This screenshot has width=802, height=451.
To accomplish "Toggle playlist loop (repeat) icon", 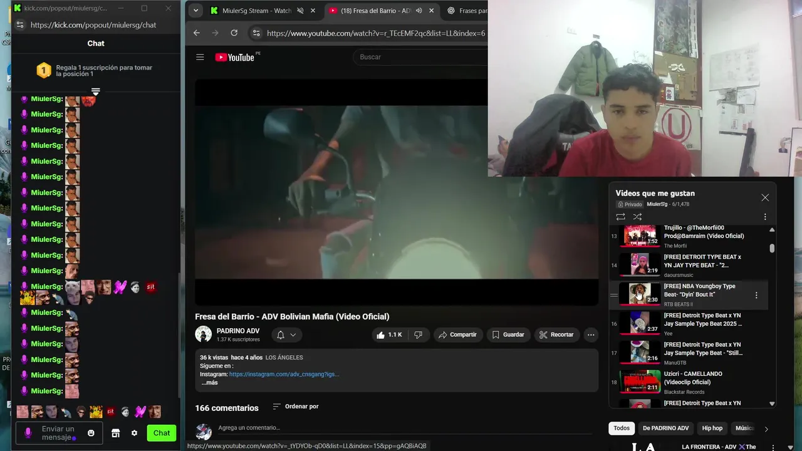I will pyautogui.click(x=620, y=217).
